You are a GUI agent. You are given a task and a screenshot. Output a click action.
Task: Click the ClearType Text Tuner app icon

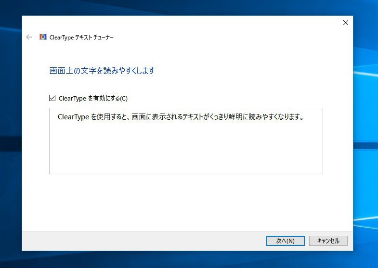(43, 37)
